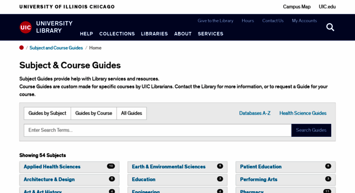
Task: Open the Give to the Library link
Action: click(x=216, y=21)
